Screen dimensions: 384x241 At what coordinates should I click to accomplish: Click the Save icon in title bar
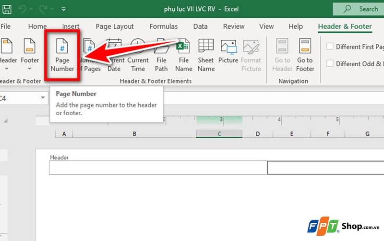[7, 9]
